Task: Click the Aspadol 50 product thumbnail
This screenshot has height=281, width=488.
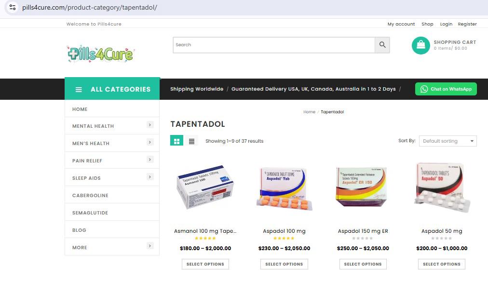Action: pos(442,187)
